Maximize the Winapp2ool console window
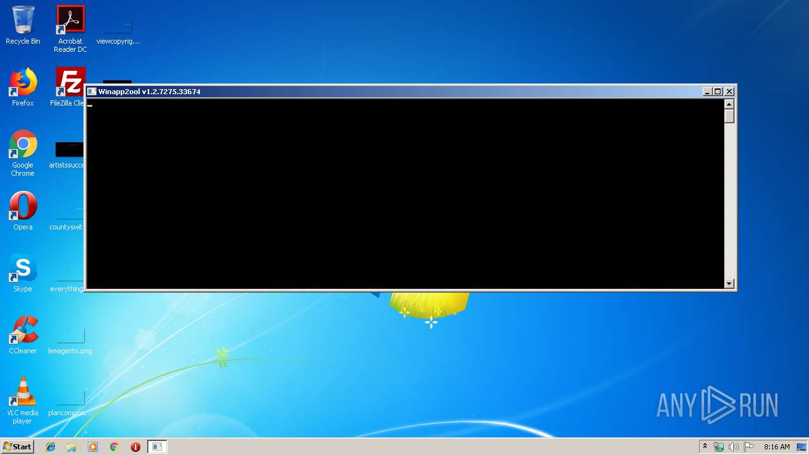The width and height of the screenshot is (809, 455). 718,92
